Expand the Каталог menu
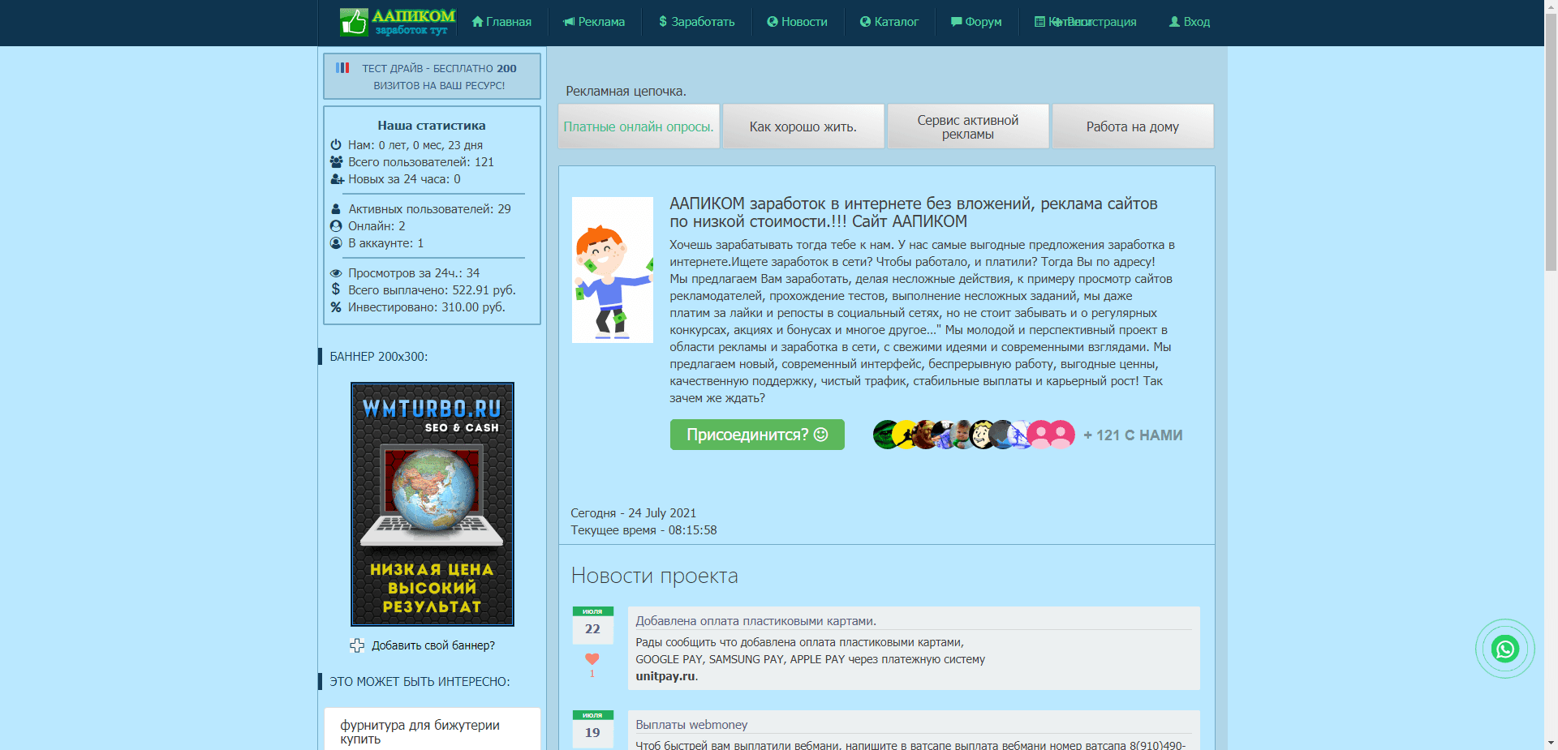Screen dimensions: 1558x750 (889, 22)
